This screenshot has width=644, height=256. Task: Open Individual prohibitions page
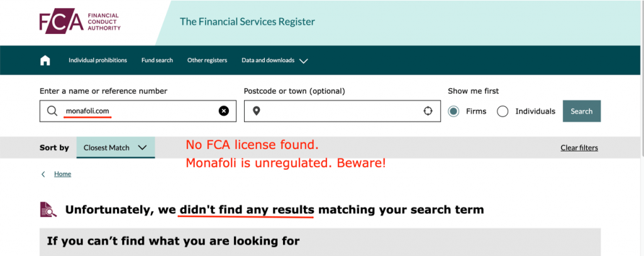coord(97,60)
